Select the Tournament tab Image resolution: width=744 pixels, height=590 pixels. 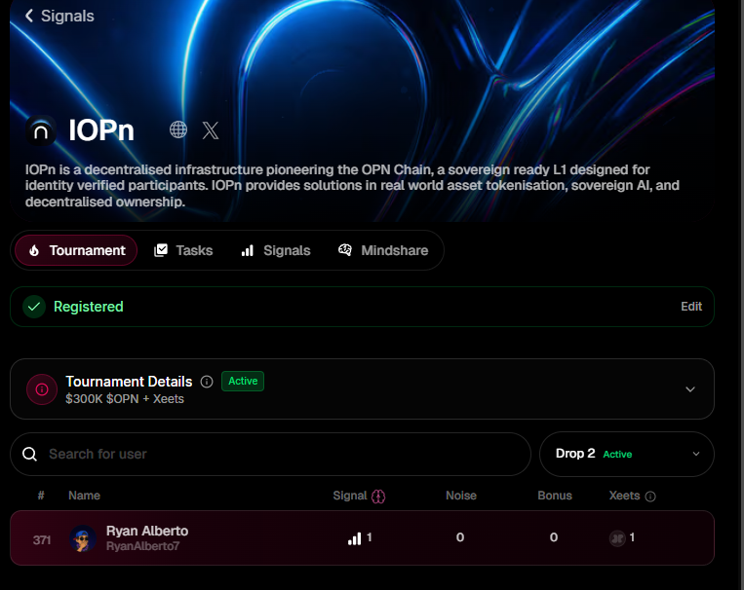(76, 250)
